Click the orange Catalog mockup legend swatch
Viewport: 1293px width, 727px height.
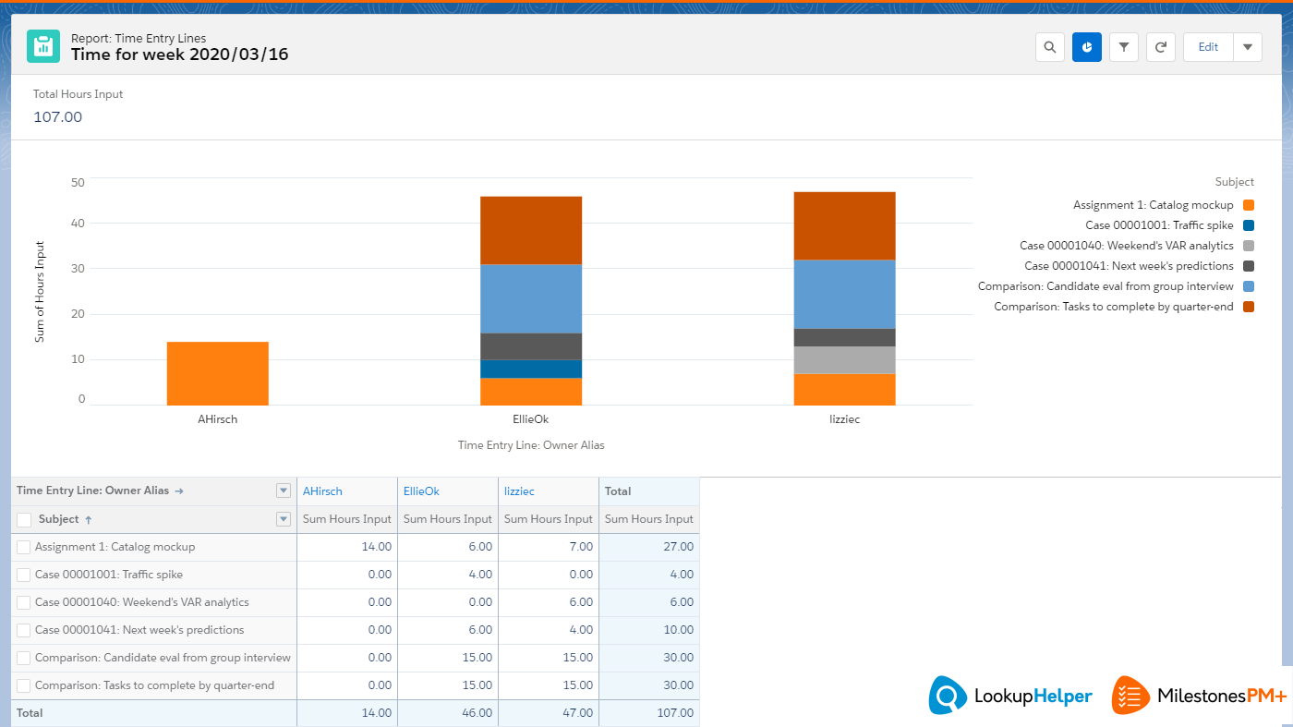pyautogui.click(x=1249, y=205)
